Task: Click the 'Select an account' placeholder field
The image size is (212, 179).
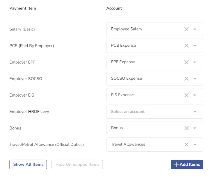Action: click(155, 112)
